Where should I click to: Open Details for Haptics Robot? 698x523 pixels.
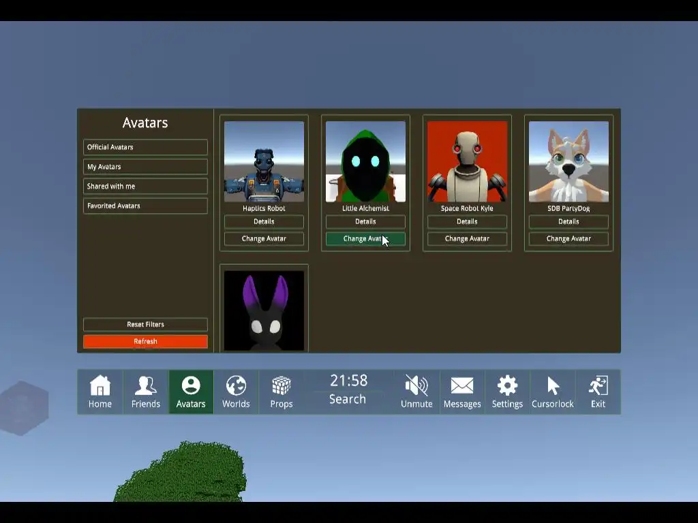click(264, 221)
